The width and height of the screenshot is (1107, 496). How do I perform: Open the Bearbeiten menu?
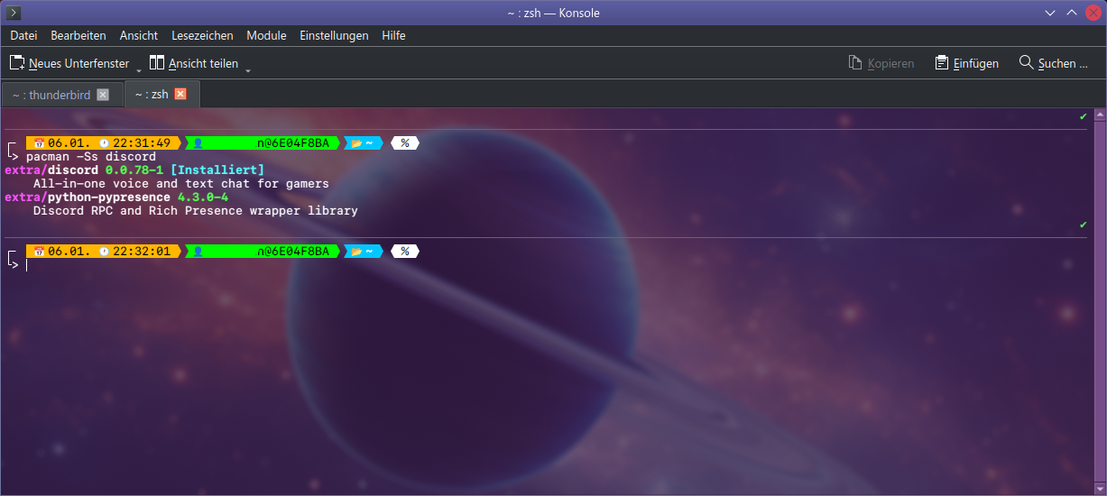(x=78, y=36)
